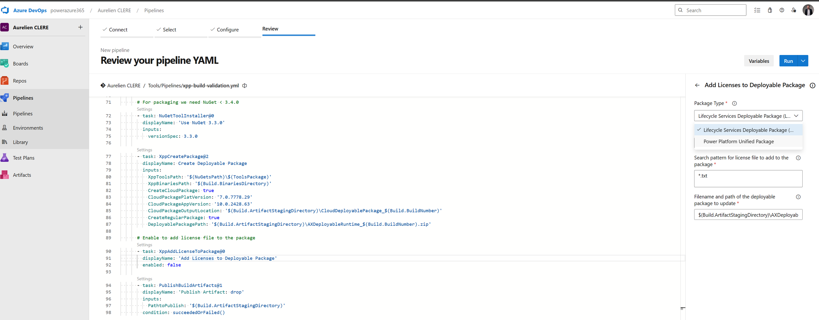Viewport: 819px width, 320px height.
Task: Open the Overview hub icon
Action: [5, 46]
